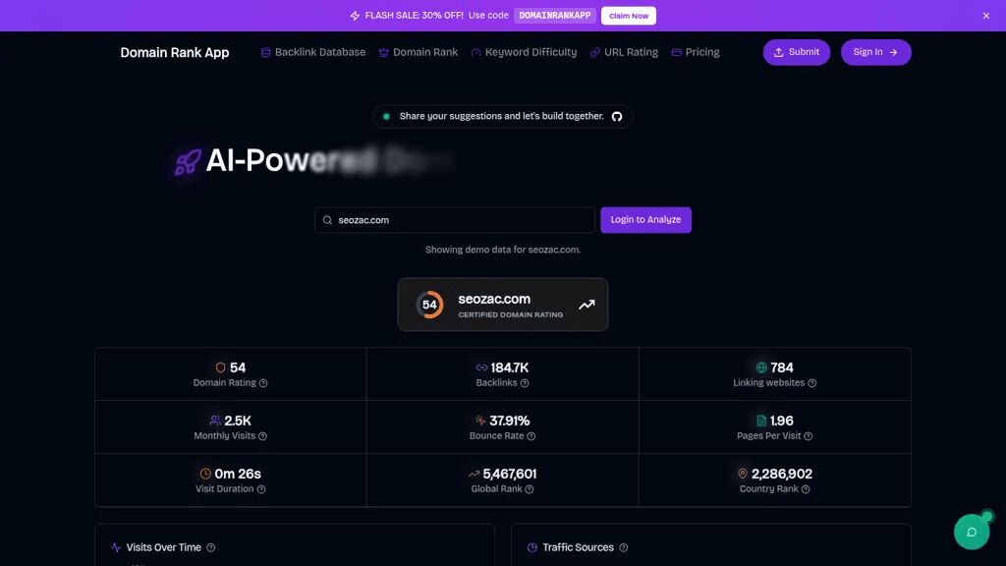Click the GitHub icon in suggestions banner
This screenshot has height=566, width=1006.
tap(617, 117)
